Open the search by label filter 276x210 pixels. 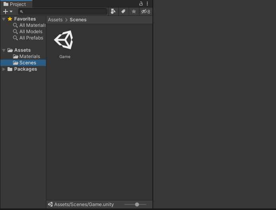(x=124, y=11)
